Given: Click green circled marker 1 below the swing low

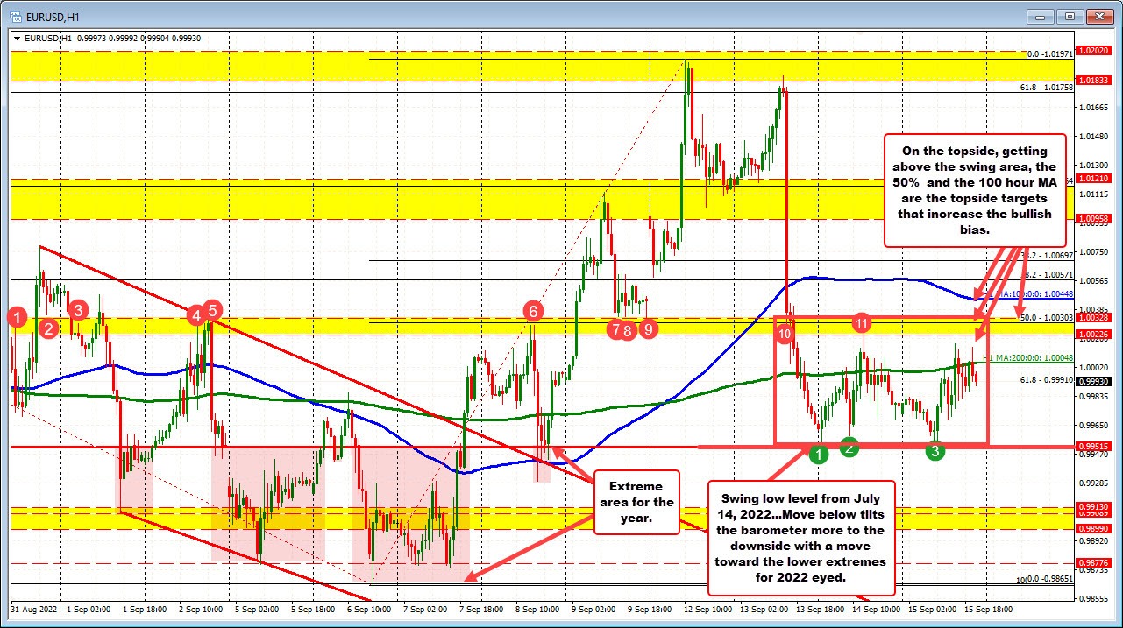Looking at the screenshot, I should coord(819,455).
